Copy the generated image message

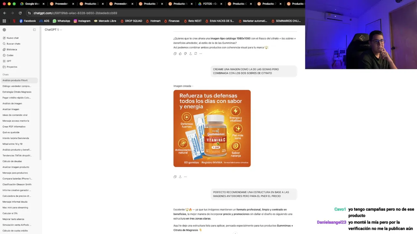175,177
